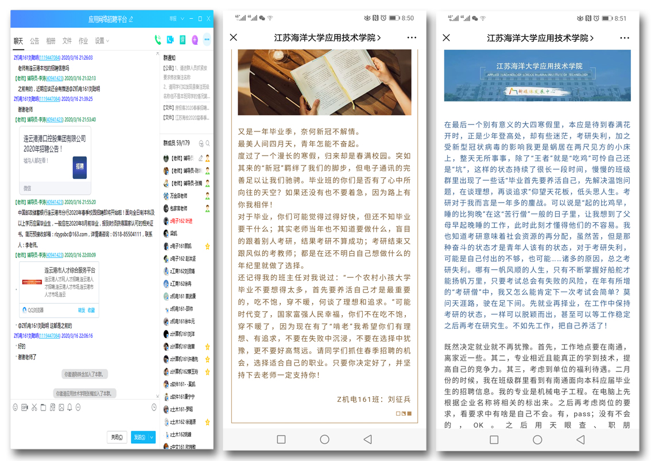Tap the Android back button on right phone
The image size is (651, 461).
pyautogui.click(x=580, y=440)
